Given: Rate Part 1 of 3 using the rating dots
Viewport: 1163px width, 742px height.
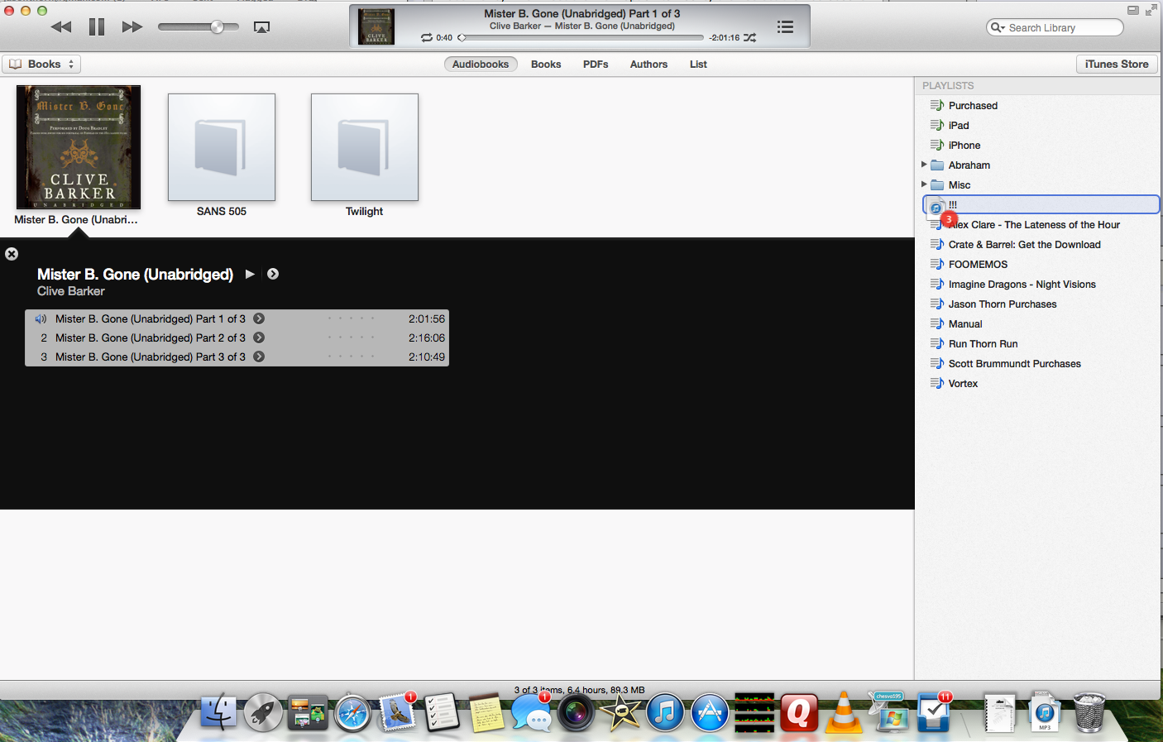Looking at the screenshot, I should tap(351, 318).
